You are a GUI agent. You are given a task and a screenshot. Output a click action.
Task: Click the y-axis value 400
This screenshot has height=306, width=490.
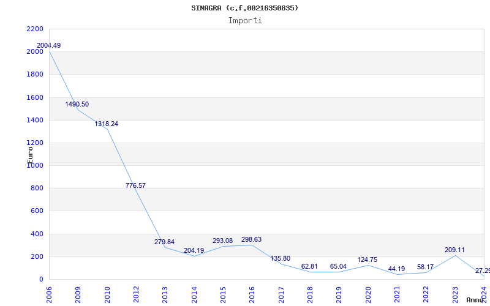(37, 234)
